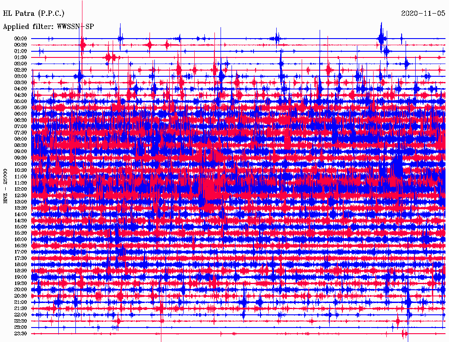Select the 09:30 time label
Viewport: 449px width, 342px height.
coord(21,158)
